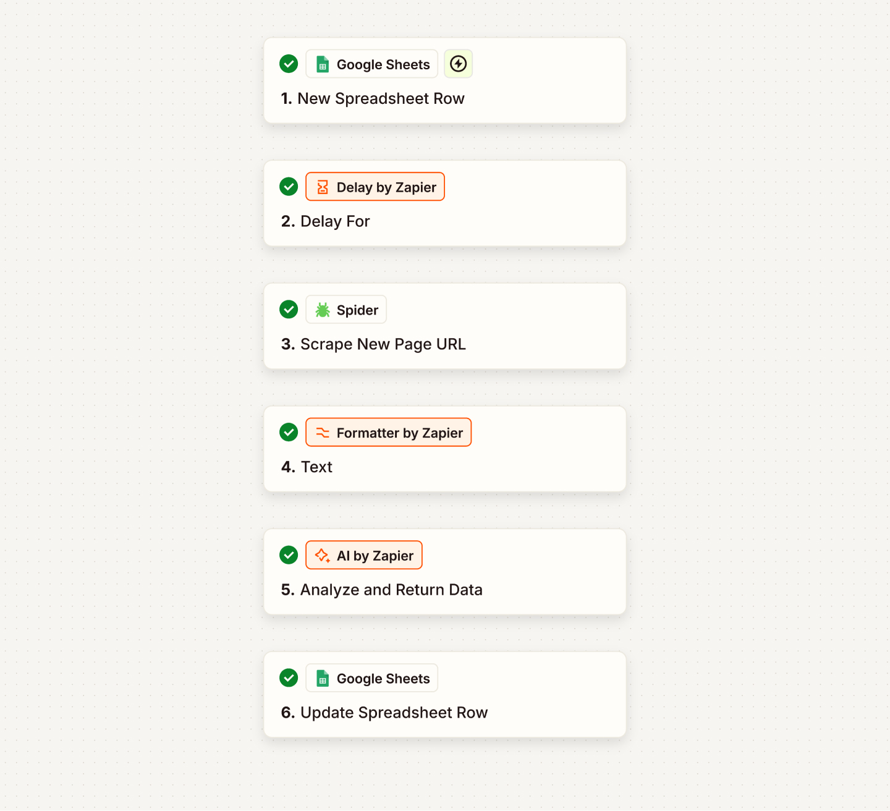Image resolution: width=890 pixels, height=811 pixels.
Task: Click the Google Sheets icon in step 1
Action: tap(323, 64)
